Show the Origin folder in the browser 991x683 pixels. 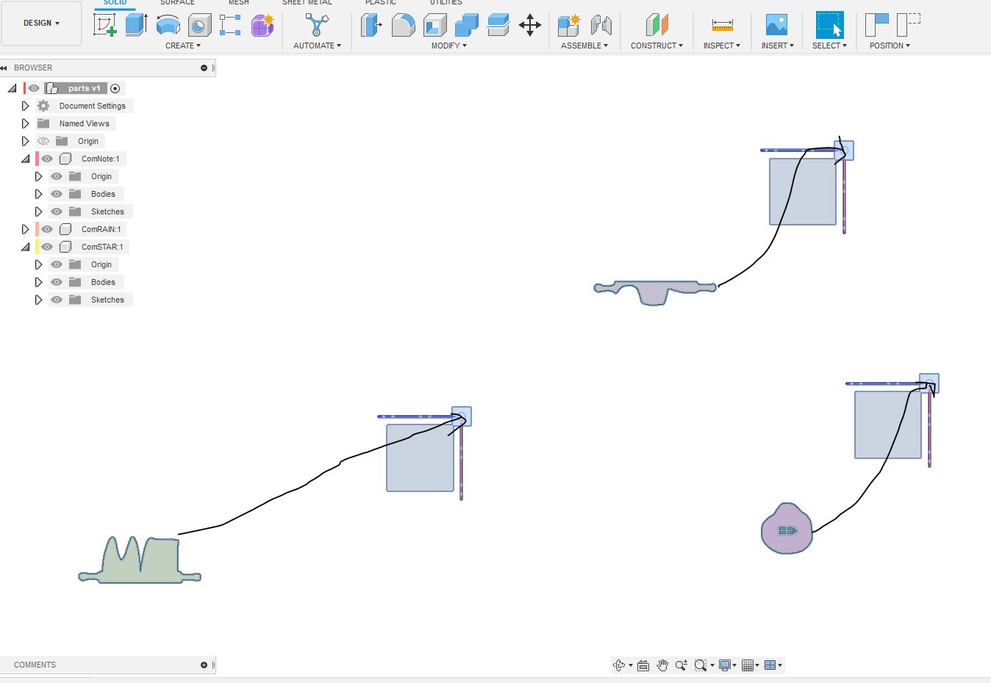tap(43, 141)
